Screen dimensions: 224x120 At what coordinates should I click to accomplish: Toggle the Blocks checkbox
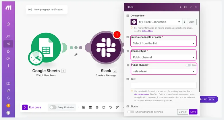click(128, 107)
